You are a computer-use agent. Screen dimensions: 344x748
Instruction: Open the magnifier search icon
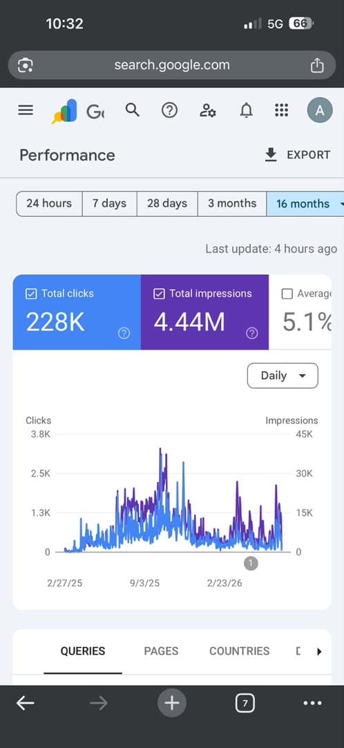(x=132, y=110)
